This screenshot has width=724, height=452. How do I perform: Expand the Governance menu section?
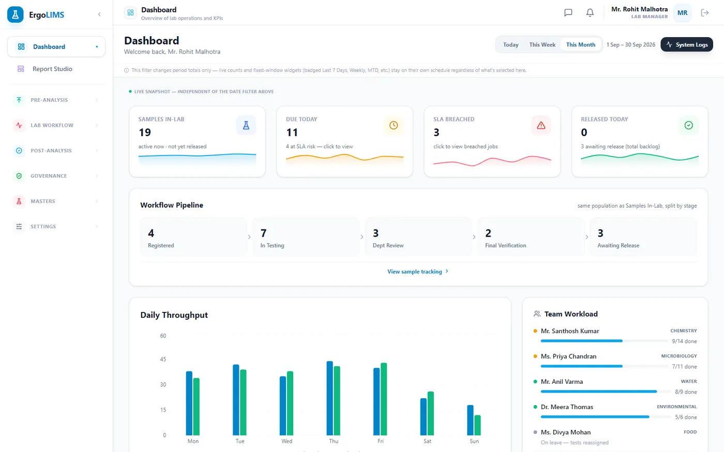(x=56, y=176)
